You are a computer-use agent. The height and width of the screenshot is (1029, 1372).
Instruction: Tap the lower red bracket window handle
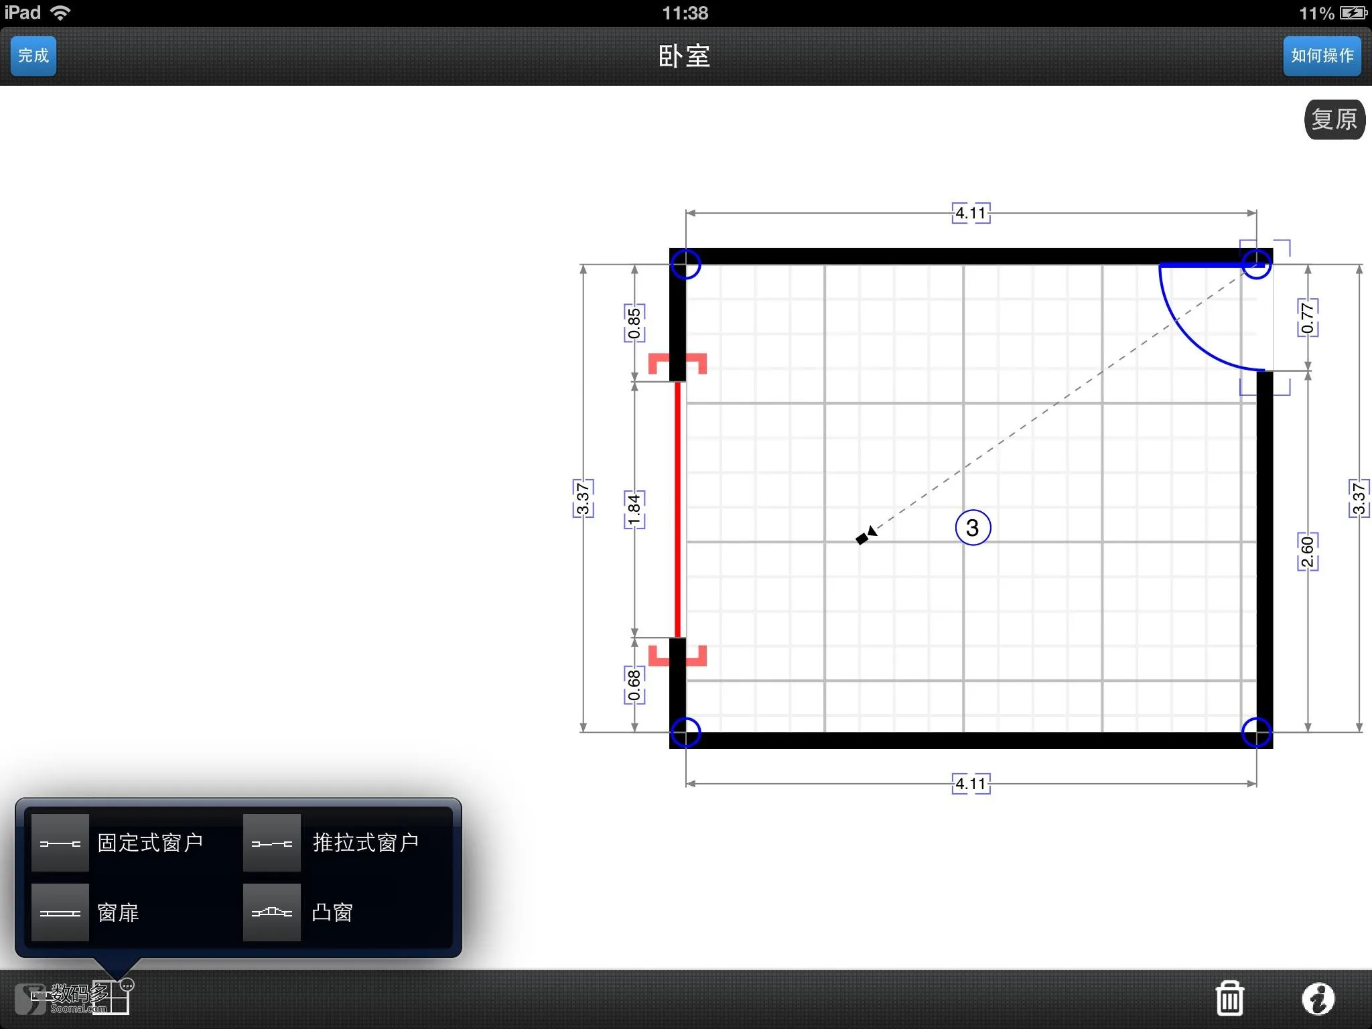(677, 656)
